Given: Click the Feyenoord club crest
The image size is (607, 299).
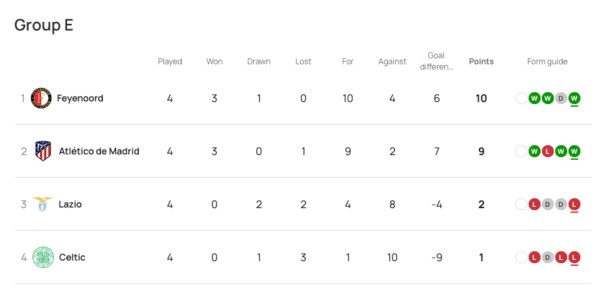Looking at the screenshot, I should tap(41, 98).
